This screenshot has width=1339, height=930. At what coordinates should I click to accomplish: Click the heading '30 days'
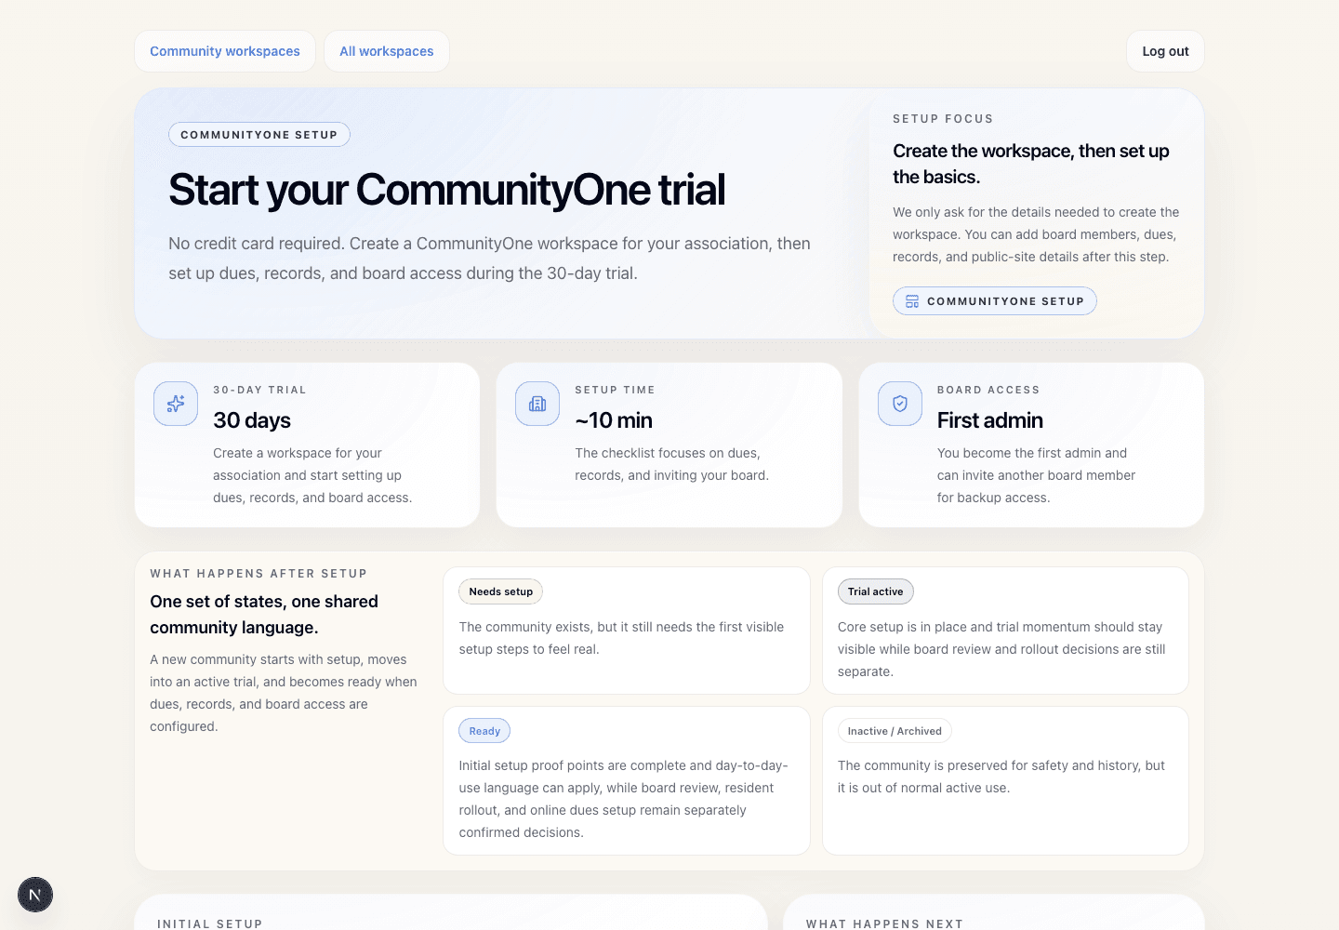[252, 420]
